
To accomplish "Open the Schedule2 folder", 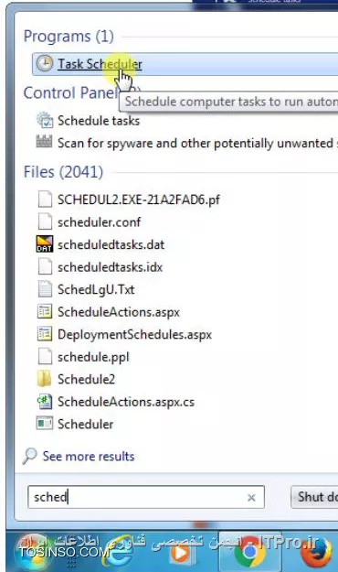I will [x=86, y=380].
